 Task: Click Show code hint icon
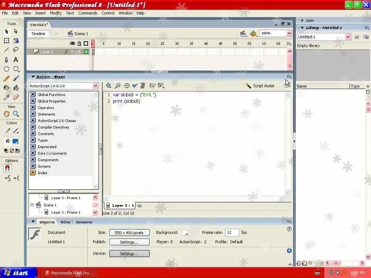click(x=153, y=85)
